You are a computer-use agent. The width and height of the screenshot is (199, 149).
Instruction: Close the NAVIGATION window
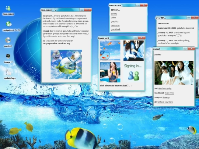coord(144,5)
